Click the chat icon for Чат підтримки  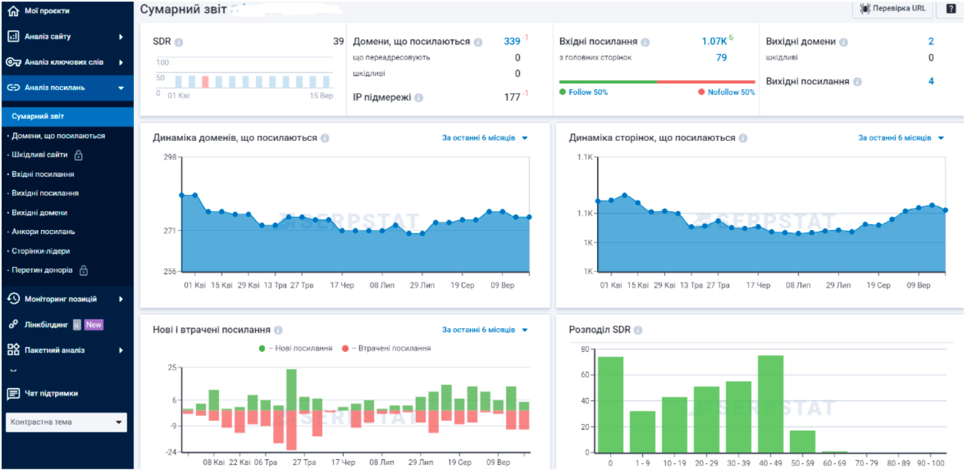[13, 394]
